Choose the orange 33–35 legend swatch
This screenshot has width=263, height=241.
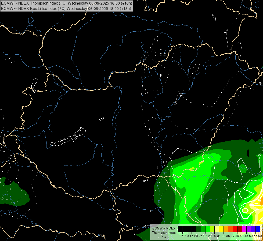226,229
